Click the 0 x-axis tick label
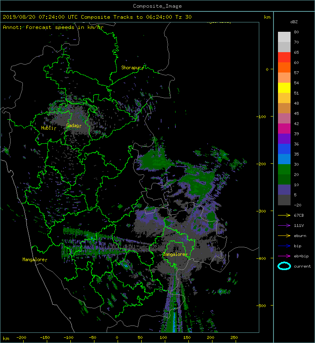The image size is (315, 343). click(x=117, y=338)
